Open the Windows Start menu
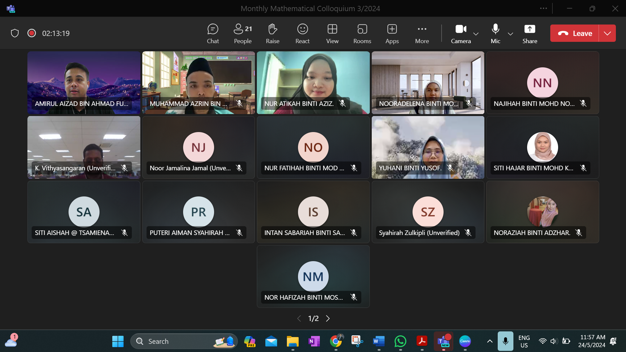The width and height of the screenshot is (626, 352). click(118, 341)
